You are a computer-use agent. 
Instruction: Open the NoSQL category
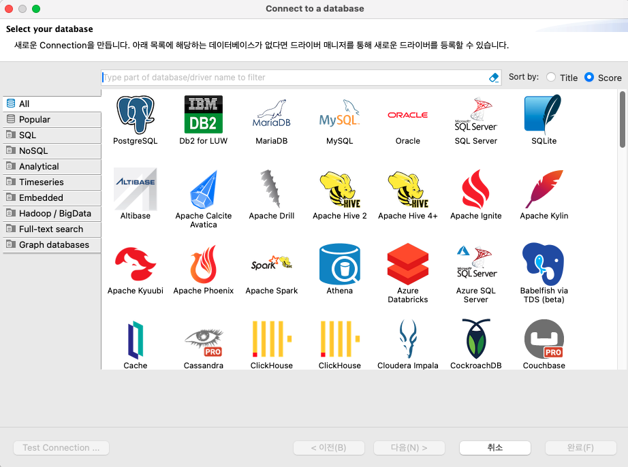[x=52, y=150]
